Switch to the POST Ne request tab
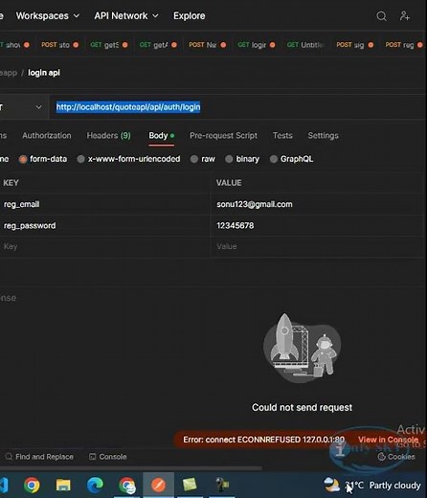 pos(207,45)
